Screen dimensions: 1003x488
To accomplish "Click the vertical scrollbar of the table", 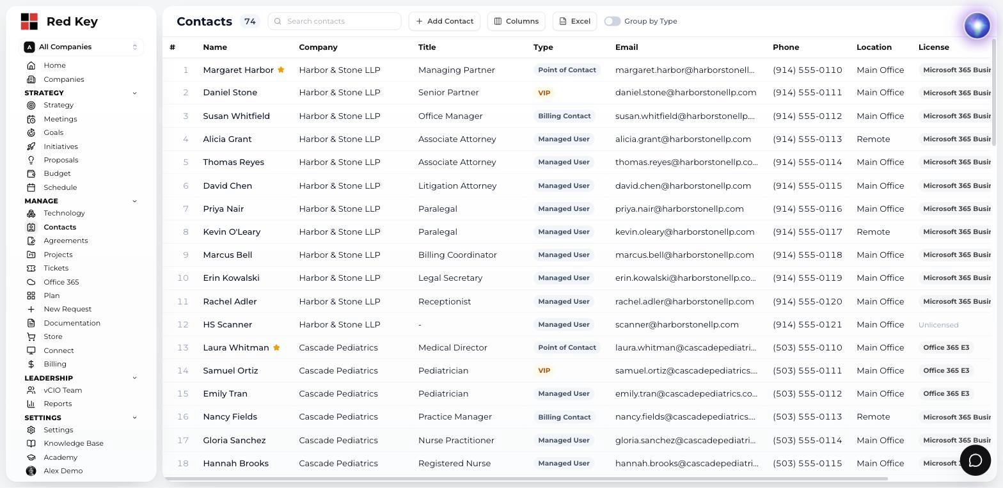I will (x=994, y=93).
